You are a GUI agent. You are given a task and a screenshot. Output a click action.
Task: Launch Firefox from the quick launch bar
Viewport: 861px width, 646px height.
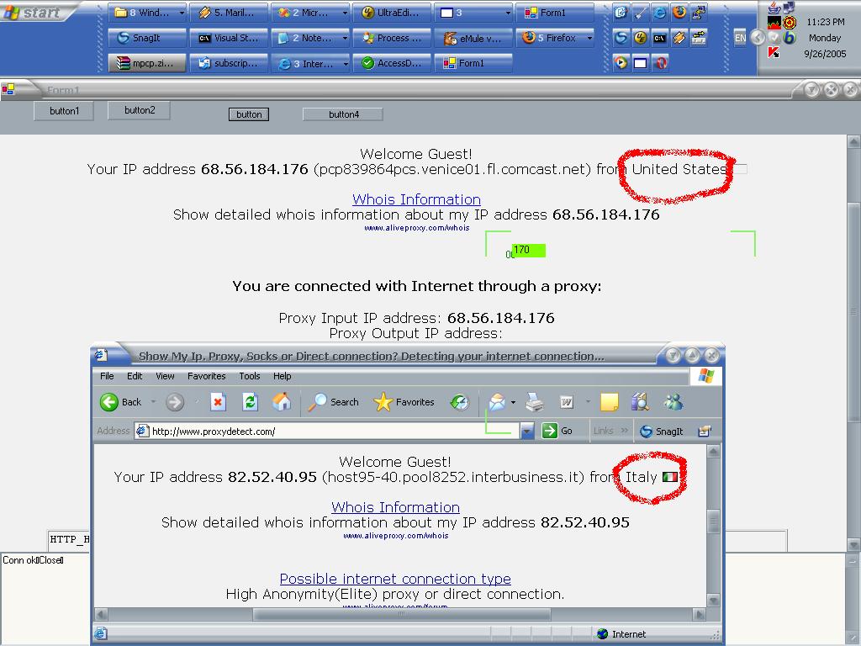tap(679, 12)
